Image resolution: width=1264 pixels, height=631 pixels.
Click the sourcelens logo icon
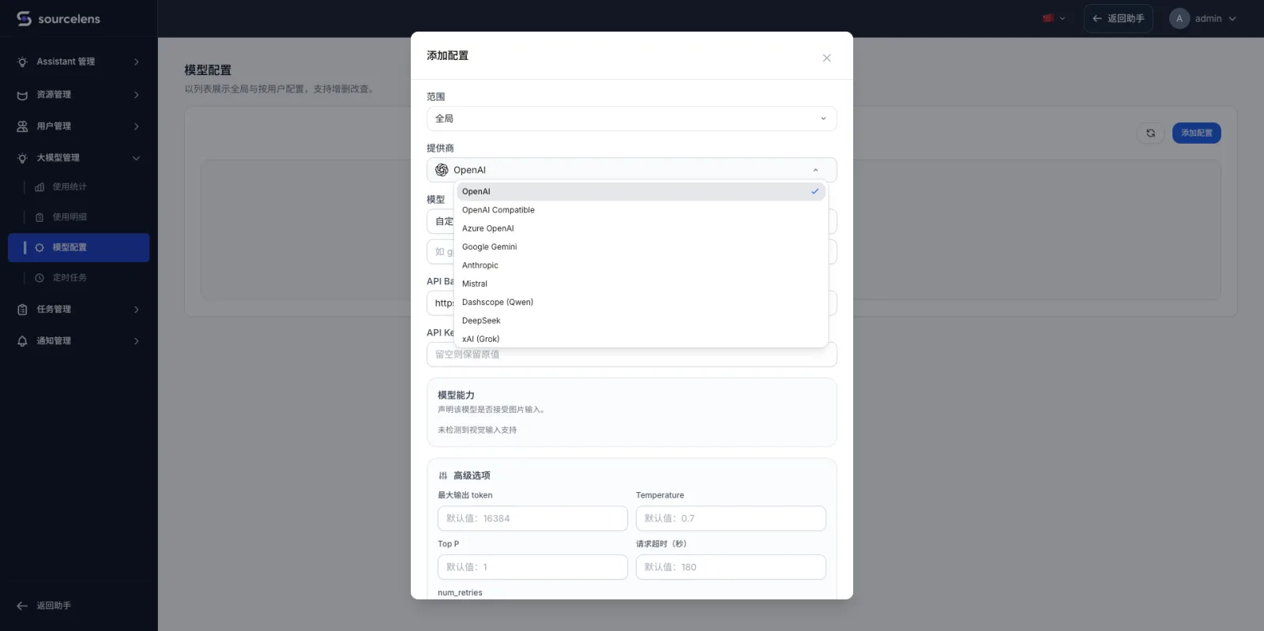(x=24, y=18)
